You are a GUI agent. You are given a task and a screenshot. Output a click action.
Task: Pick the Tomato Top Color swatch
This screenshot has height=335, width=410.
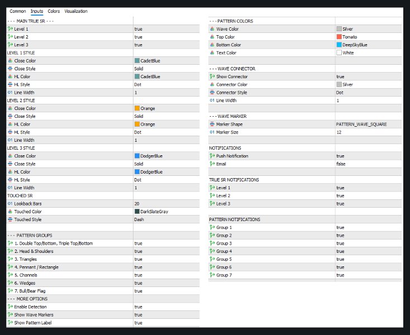click(339, 37)
